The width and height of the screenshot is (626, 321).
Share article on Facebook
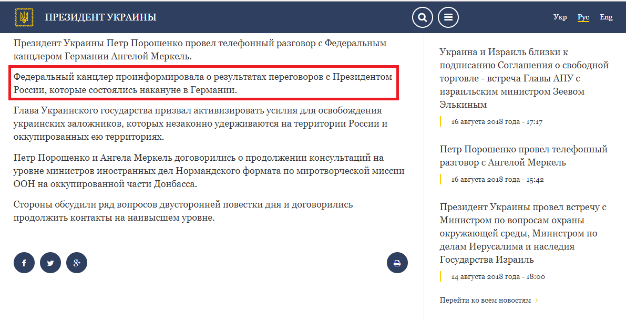click(x=24, y=263)
